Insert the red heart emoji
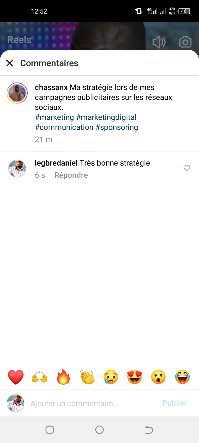 16,377
